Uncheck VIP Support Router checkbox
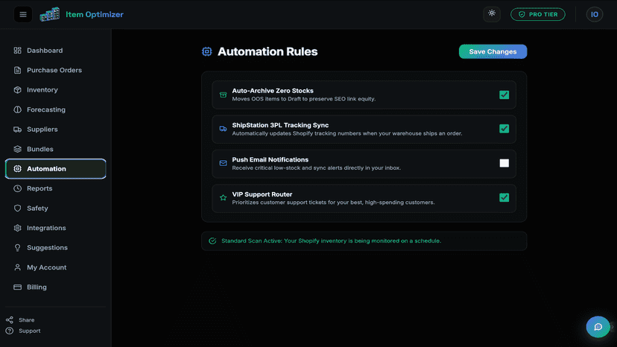This screenshot has width=617, height=347. (504, 197)
